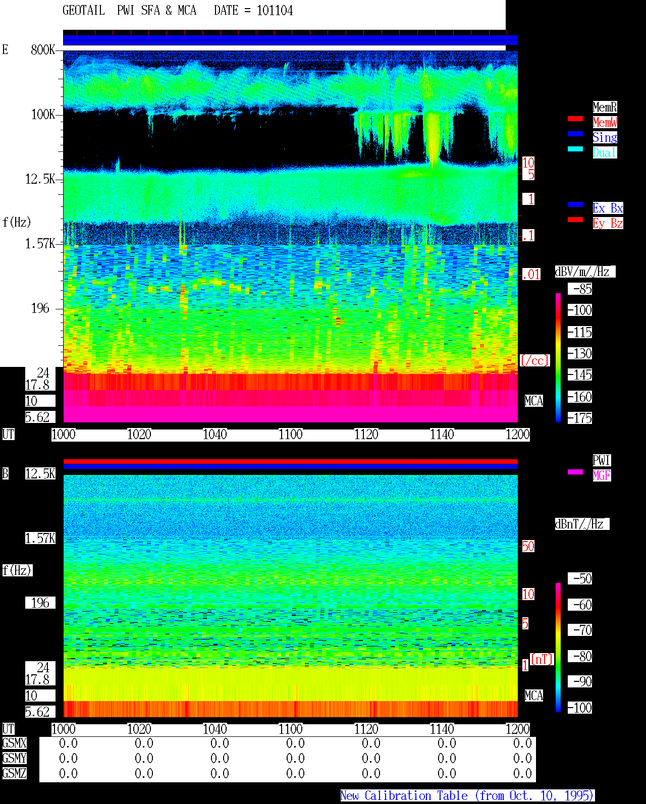This screenshot has height=804, width=646.
Task: Click the red Ey Bz legend swatch
Action: pyautogui.click(x=575, y=220)
